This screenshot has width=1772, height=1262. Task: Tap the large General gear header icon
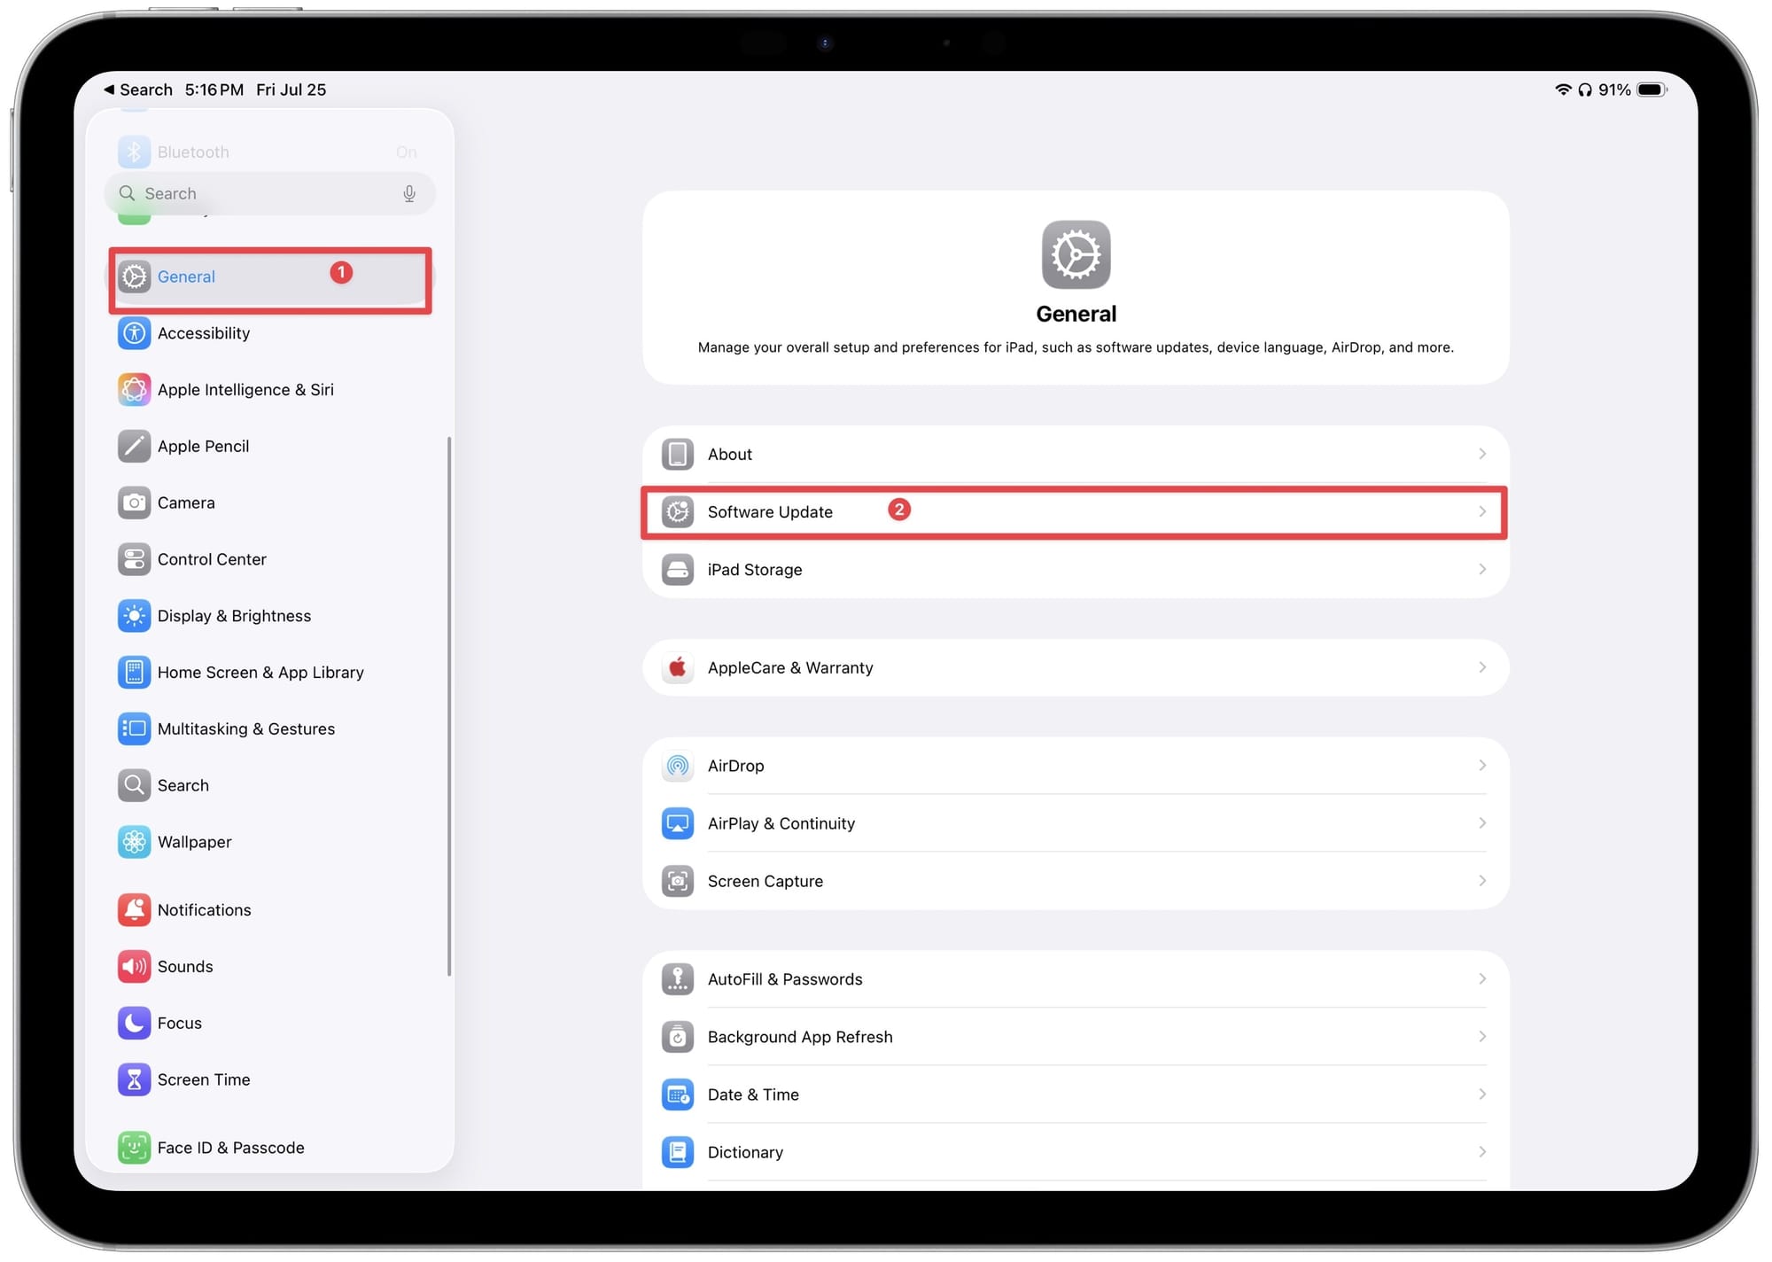[x=1076, y=255]
